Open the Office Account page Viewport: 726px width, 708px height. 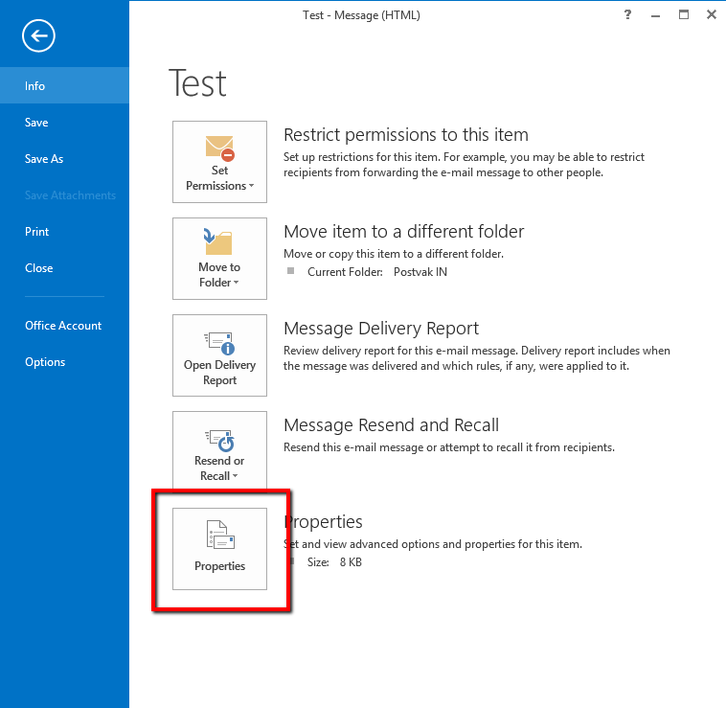(x=63, y=326)
